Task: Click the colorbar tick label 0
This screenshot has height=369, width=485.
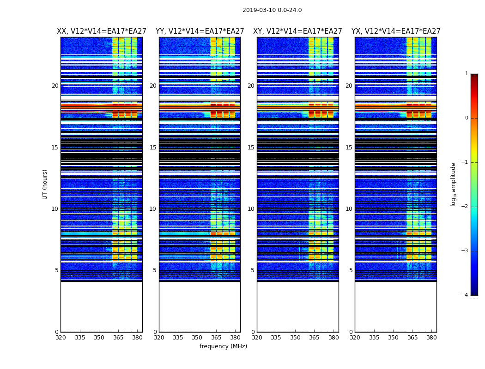Action: [466, 118]
